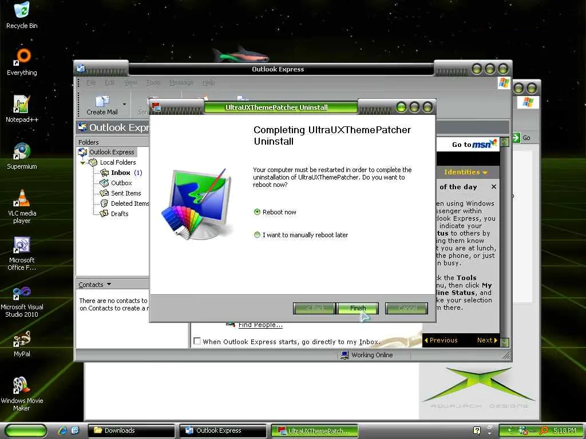Switch to Outlook Express taskbar button

(x=223, y=430)
